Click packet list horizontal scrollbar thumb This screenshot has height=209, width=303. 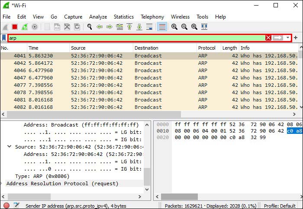pyautogui.click(x=94, y=114)
